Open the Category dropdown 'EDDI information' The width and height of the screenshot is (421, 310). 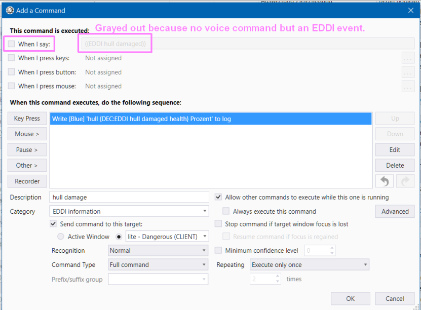pos(129,211)
